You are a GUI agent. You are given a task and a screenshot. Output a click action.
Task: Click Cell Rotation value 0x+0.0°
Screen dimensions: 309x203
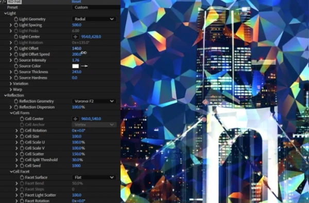click(x=78, y=131)
